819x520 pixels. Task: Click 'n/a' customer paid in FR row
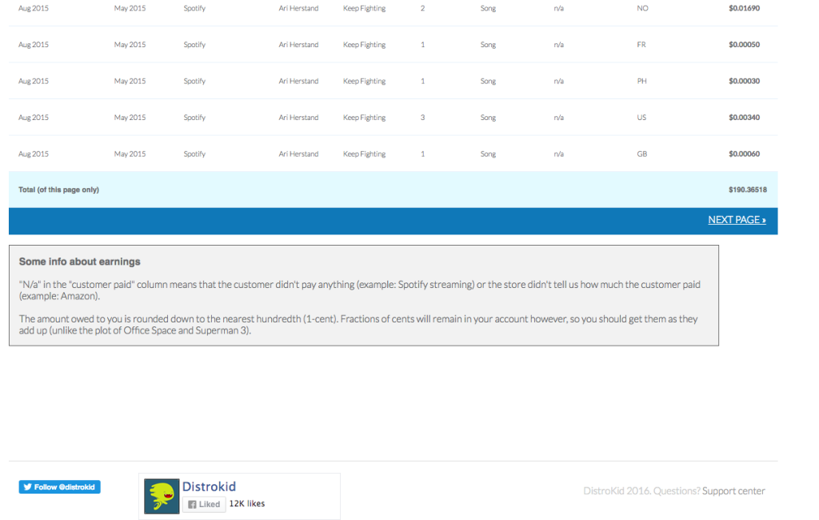click(558, 45)
